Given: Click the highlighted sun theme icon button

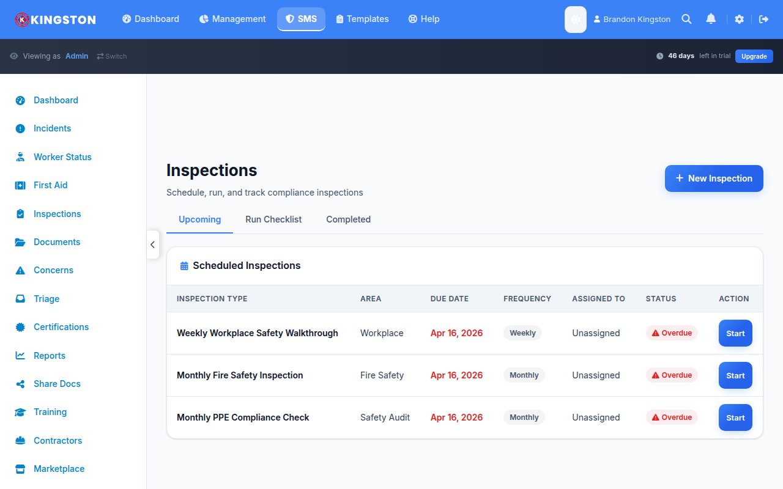Looking at the screenshot, I should click(576, 20).
